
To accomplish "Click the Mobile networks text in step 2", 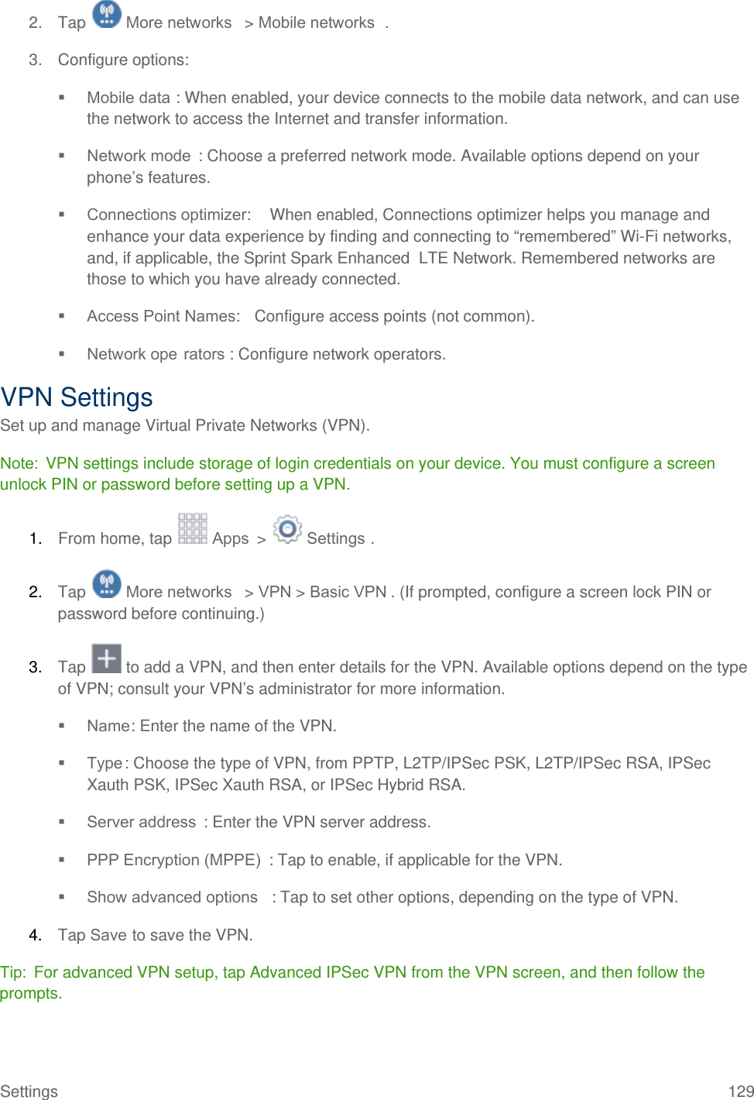I will (317, 22).
